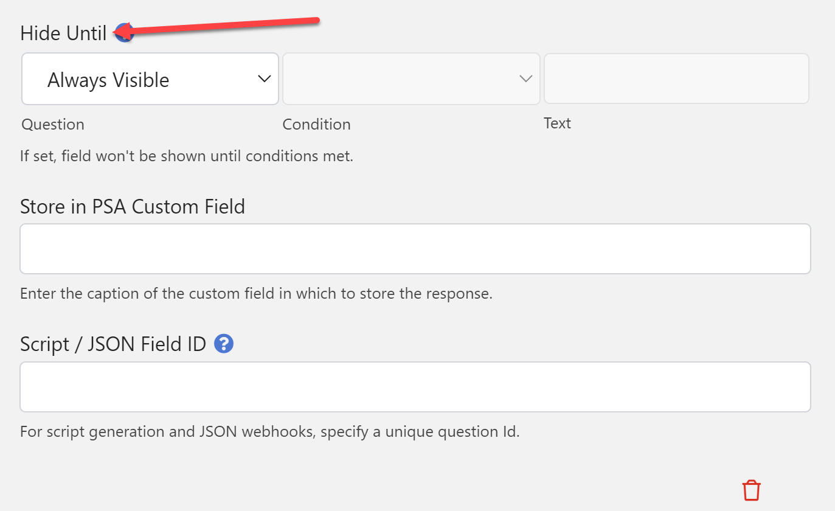Click the Store in PSA Custom Field title

click(133, 206)
